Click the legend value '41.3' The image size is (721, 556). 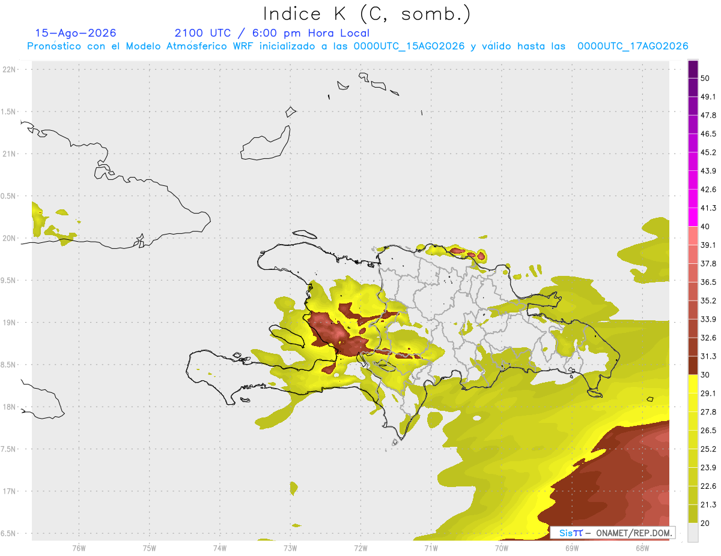(x=708, y=208)
